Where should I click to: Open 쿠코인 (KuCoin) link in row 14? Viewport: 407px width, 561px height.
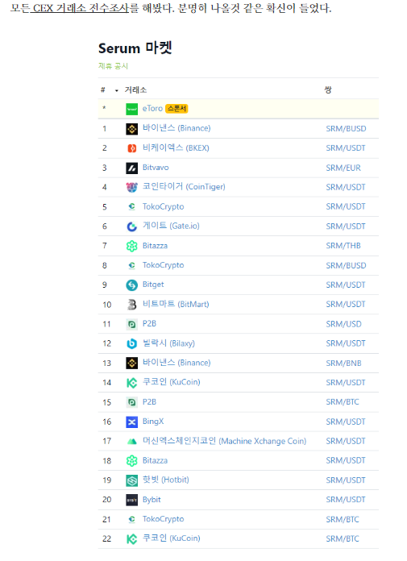click(172, 382)
